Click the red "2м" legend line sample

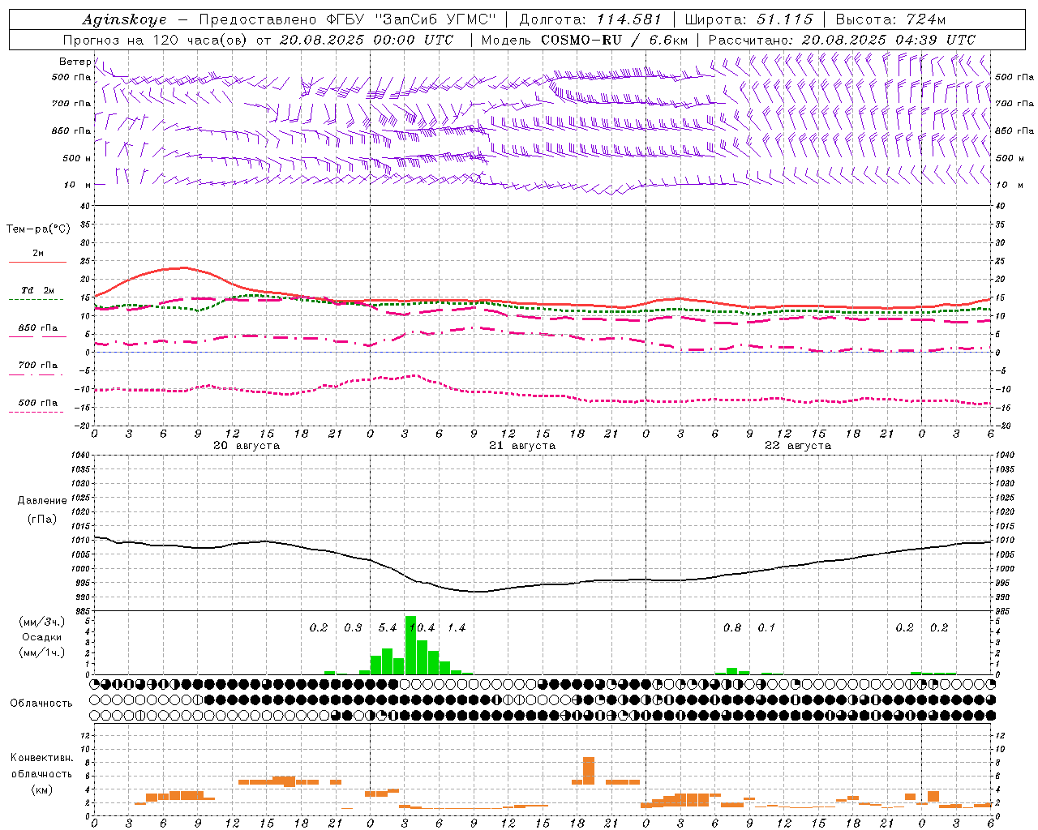tap(37, 263)
